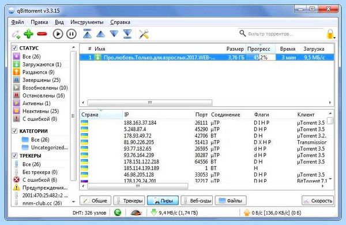Sort peers by Страна column header
This screenshot has width=346, height=225.
click(x=101, y=115)
